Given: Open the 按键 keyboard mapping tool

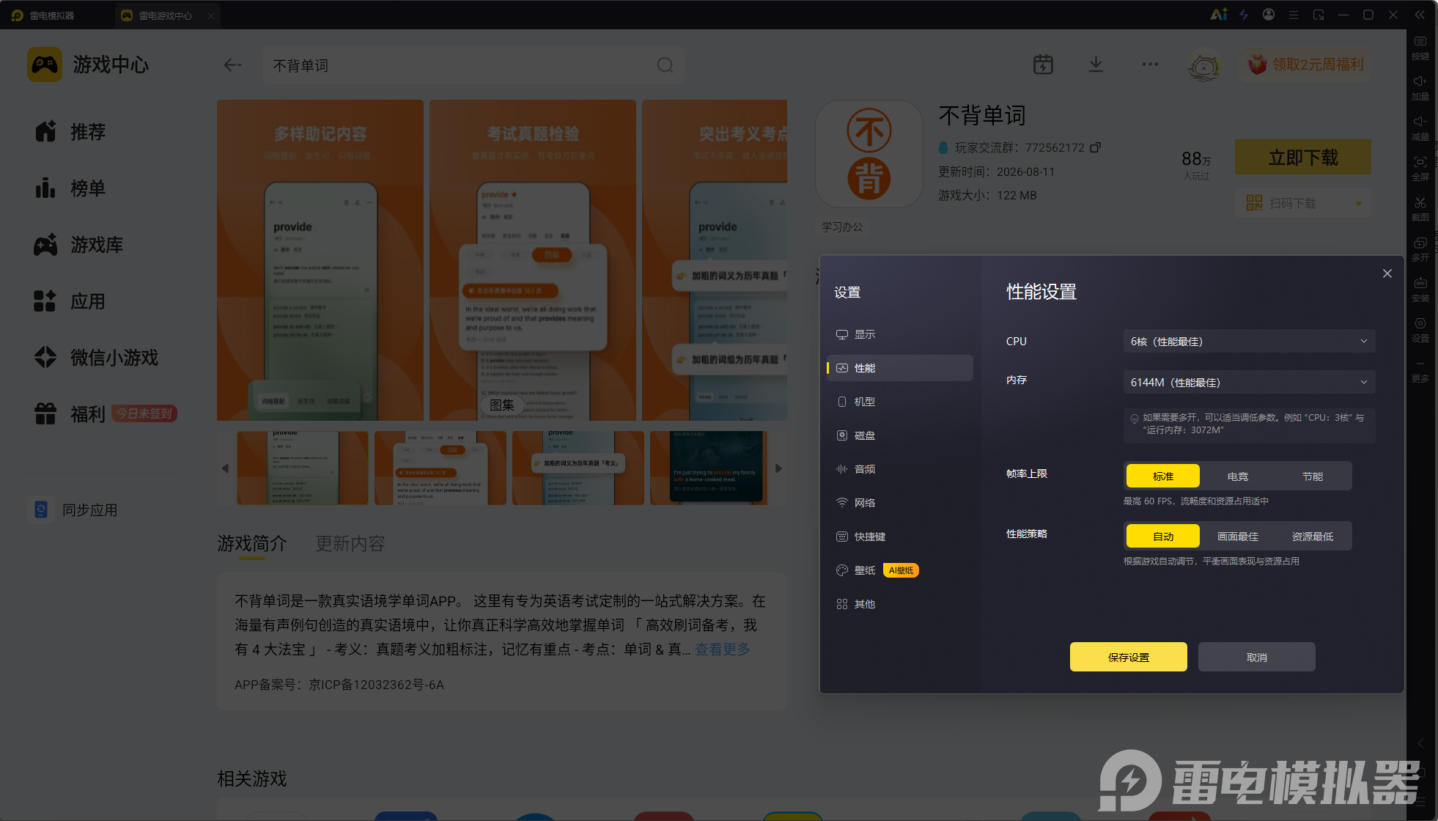Looking at the screenshot, I should click(x=1420, y=48).
